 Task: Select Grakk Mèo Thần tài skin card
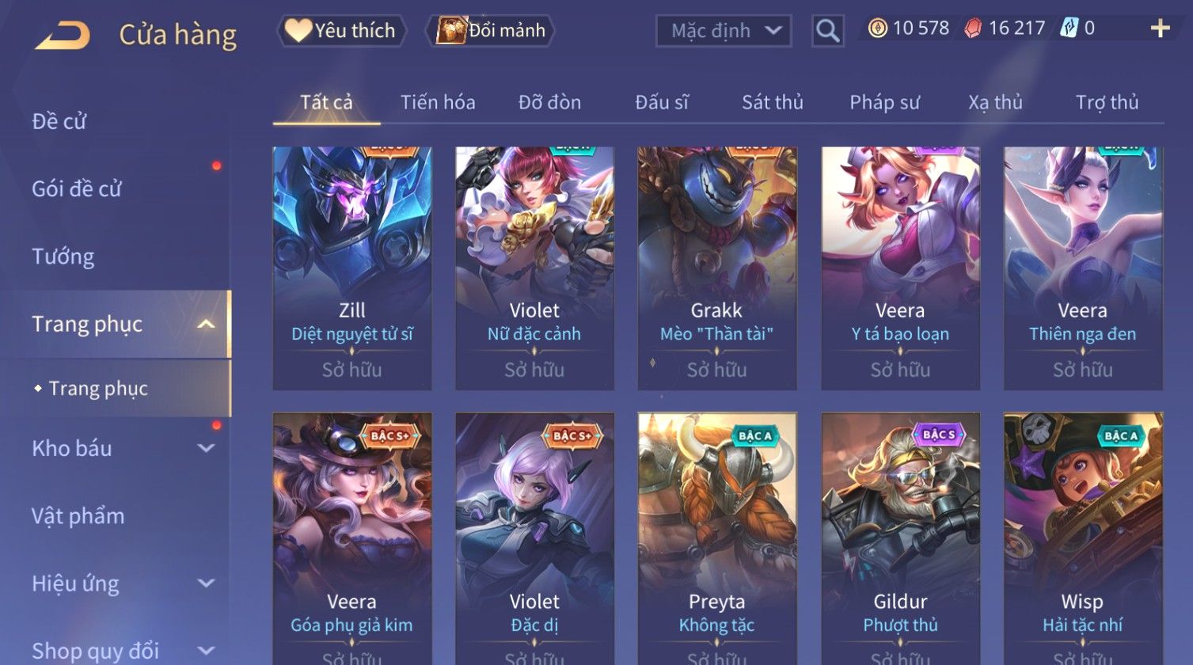pos(717,268)
